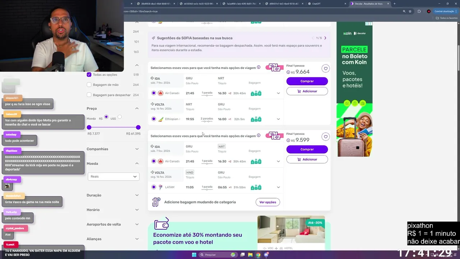Click baggage icons on the LATAM flight row
Image resolution: width=460 pixels, height=259 pixels.
click(x=256, y=187)
